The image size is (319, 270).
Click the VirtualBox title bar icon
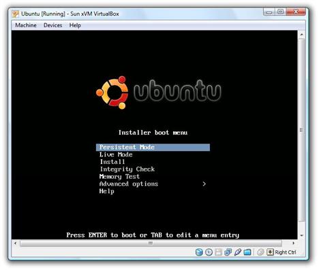click(x=16, y=14)
